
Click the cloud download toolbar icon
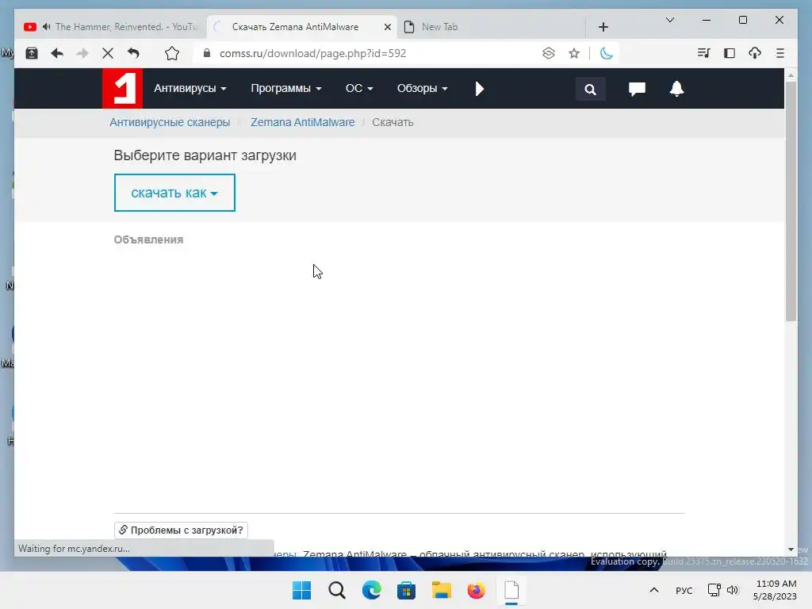point(755,53)
